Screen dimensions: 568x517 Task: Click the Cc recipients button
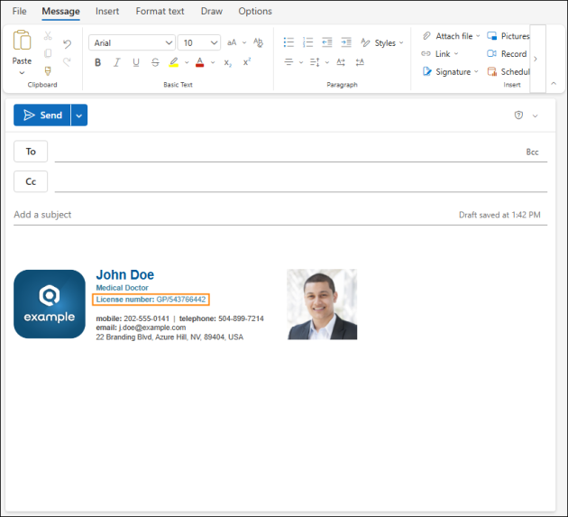click(31, 181)
